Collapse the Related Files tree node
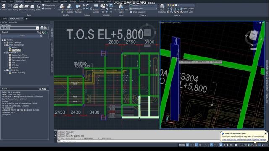 tap(5, 70)
